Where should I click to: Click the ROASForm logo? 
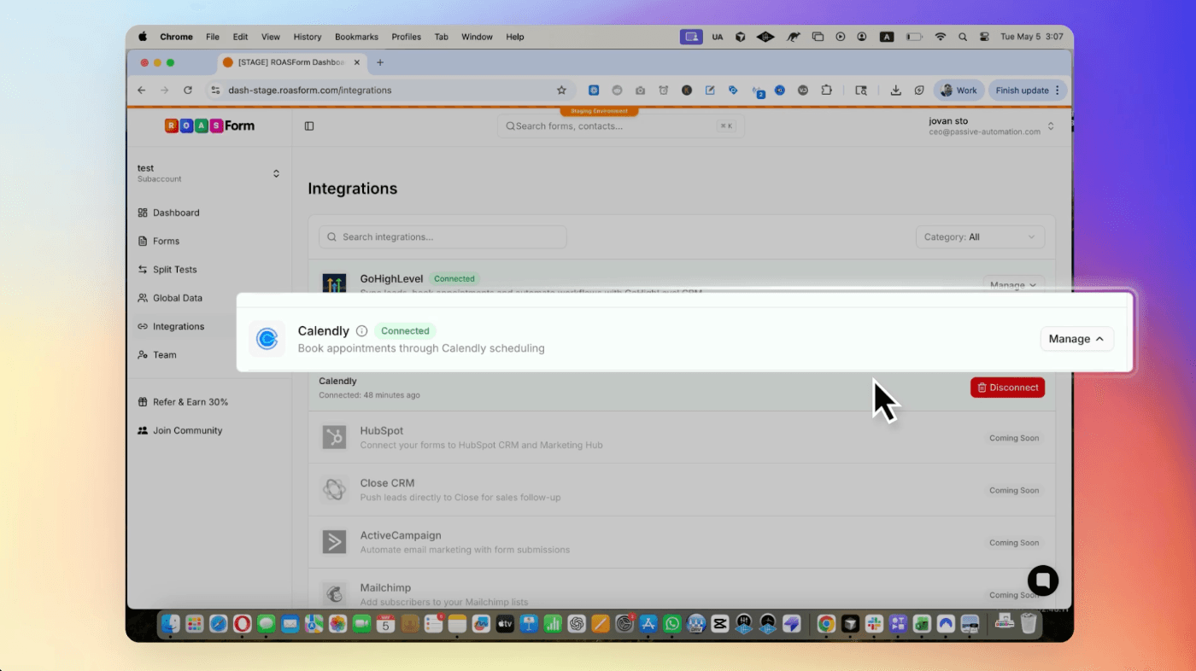pyautogui.click(x=209, y=125)
